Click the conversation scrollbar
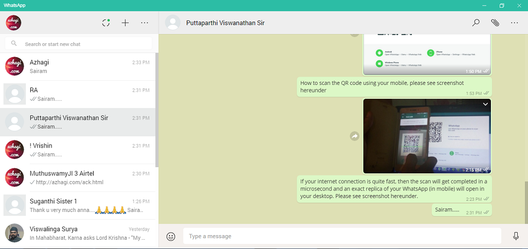Screen dimensions: 528x249 click(x=526, y=202)
